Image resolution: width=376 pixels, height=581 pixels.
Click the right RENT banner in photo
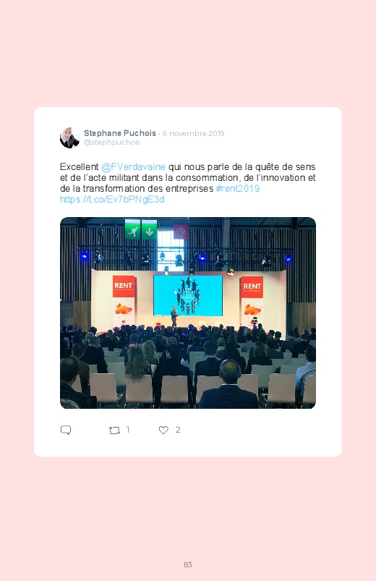(x=252, y=302)
